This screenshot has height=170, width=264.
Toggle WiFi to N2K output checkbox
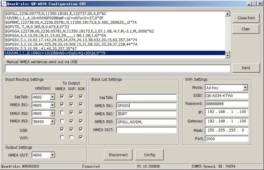81,137
